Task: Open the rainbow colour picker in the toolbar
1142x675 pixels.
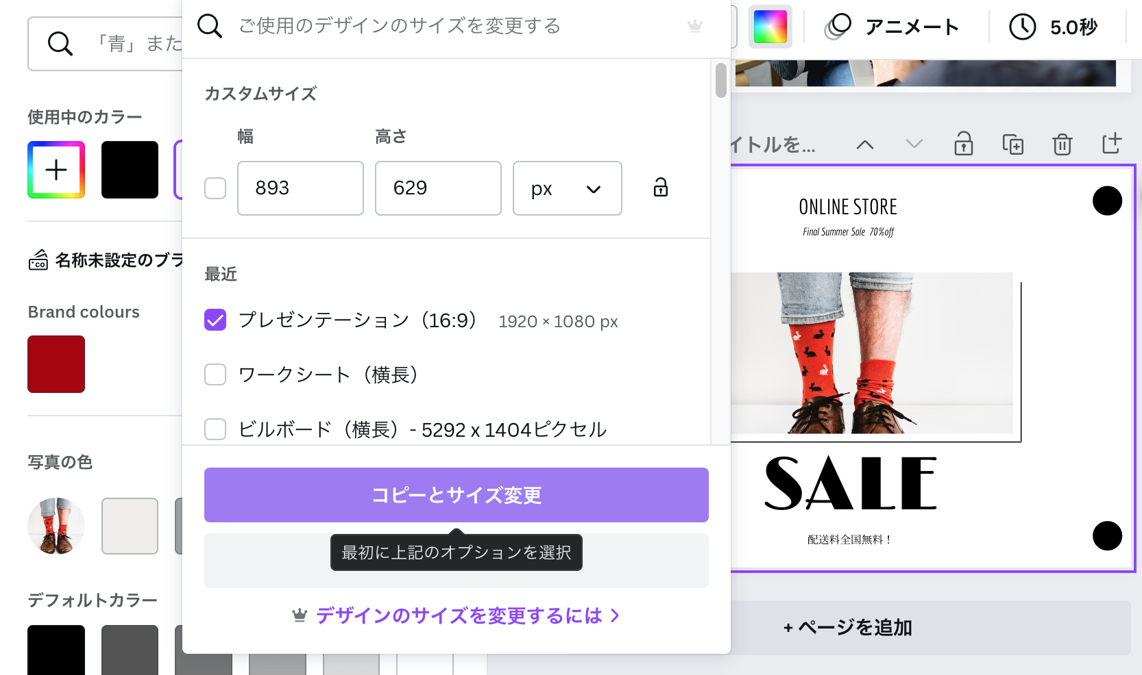Action: pyautogui.click(x=770, y=27)
